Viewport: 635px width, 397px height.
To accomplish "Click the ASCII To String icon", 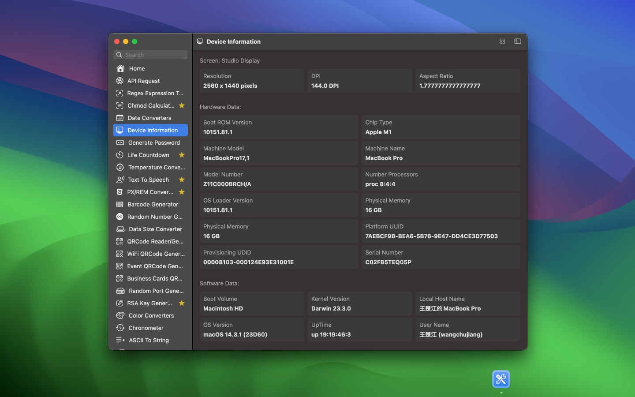I will [120, 340].
